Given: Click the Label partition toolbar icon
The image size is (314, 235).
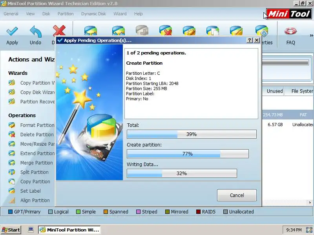Looking at the screenshot, I should click(236, 31).
